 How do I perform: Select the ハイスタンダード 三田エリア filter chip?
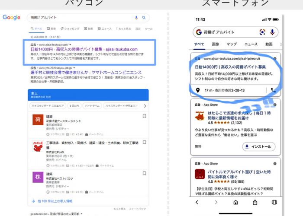(48, 106)
